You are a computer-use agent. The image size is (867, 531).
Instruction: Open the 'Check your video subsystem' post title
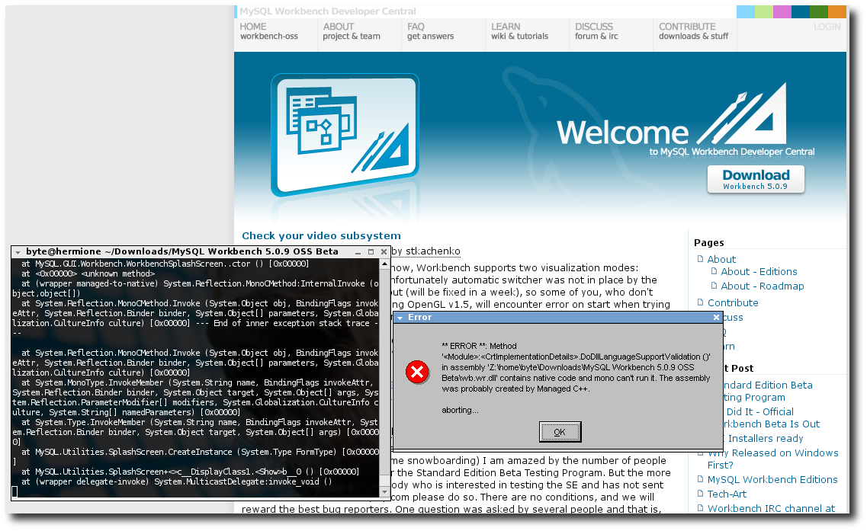point(321,236)
